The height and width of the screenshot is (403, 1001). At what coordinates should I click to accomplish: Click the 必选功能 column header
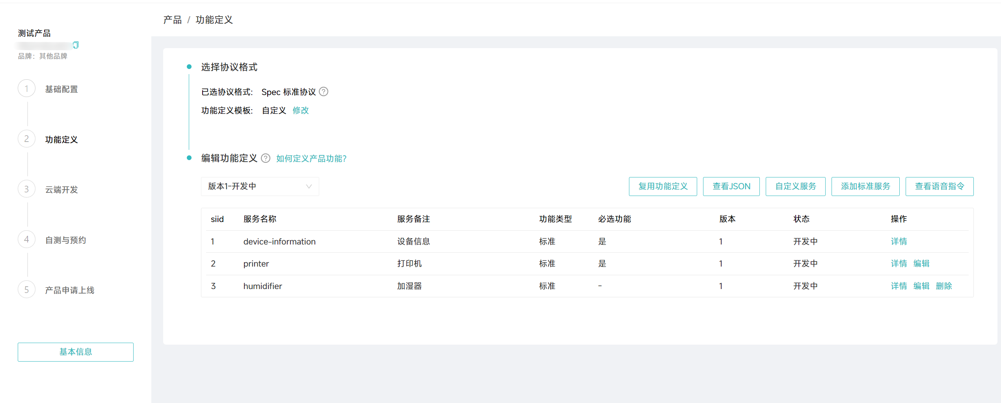(614, 219)
